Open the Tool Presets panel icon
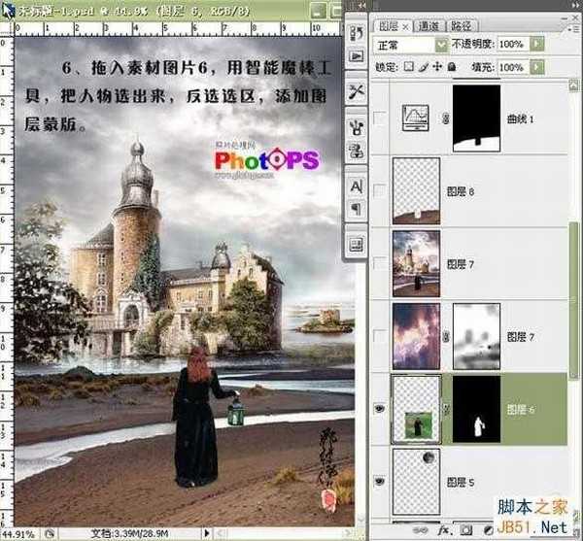The height and width of the screenshot is (541, 583). coord(356,90)
